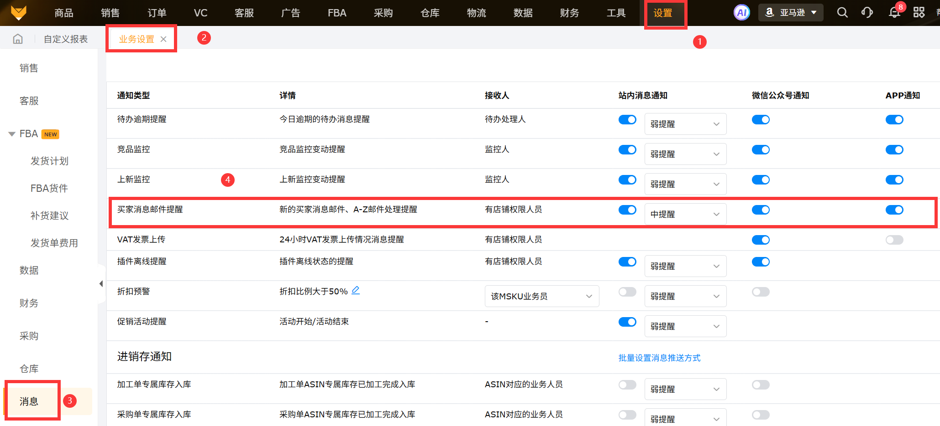Viewport: 940px width, 426px height.
Task: Toggle 微信公众号通知 for VAT发票上传
Action: click(x=761, y=240)
